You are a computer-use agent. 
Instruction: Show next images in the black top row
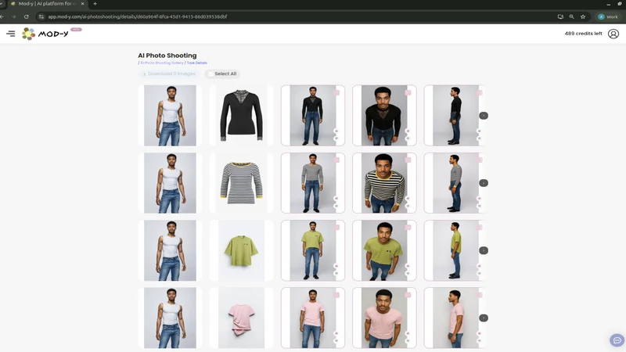484,115
